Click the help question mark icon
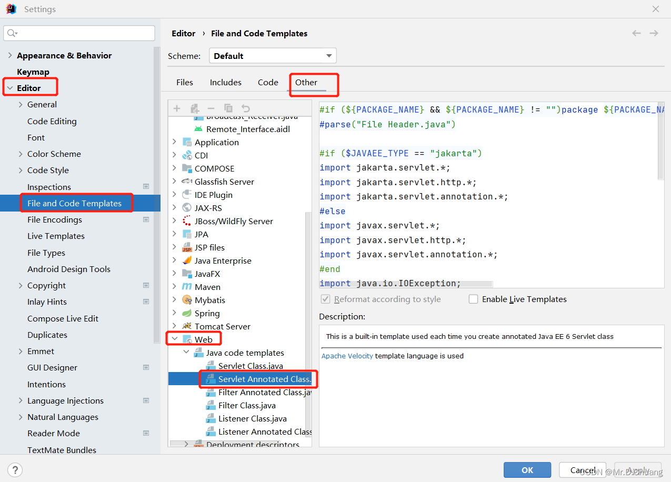671x482 pixels. (15, 470)
